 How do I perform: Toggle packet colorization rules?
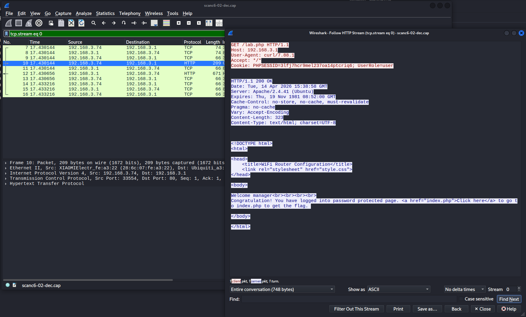pyautogui.click(x=166, y=23)
